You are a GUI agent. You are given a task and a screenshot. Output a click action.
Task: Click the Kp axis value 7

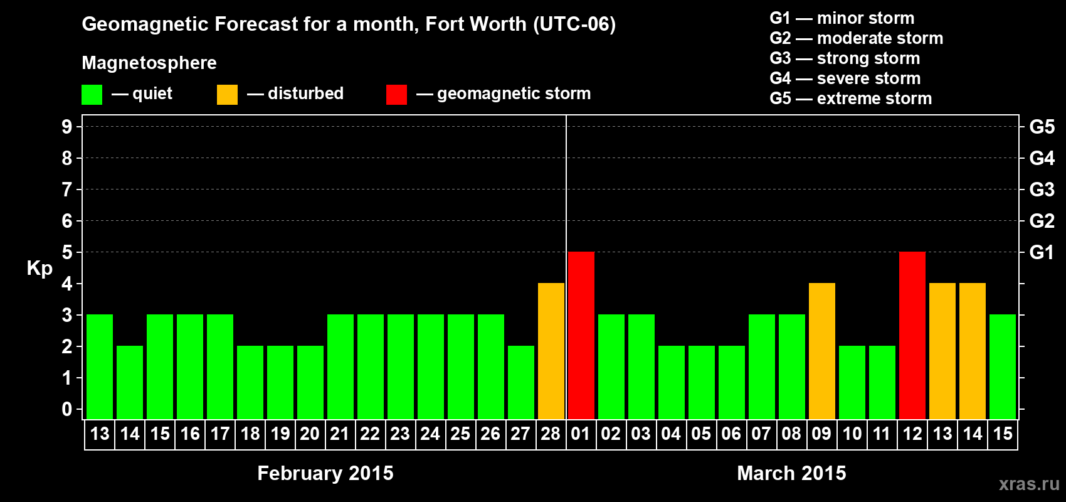(67, 190)
